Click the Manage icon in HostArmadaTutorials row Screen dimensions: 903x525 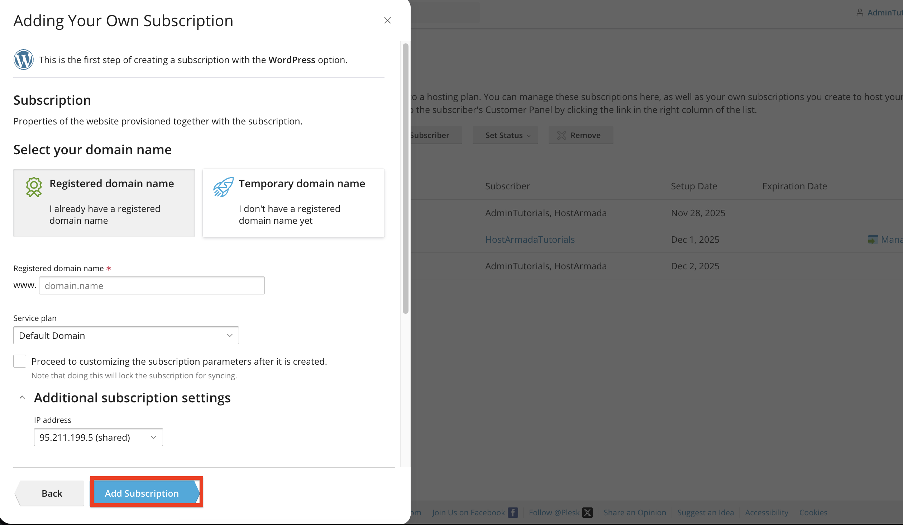[873, 240]
